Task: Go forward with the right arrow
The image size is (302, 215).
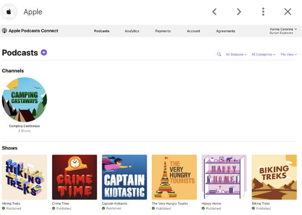Action: coord(239,12)
